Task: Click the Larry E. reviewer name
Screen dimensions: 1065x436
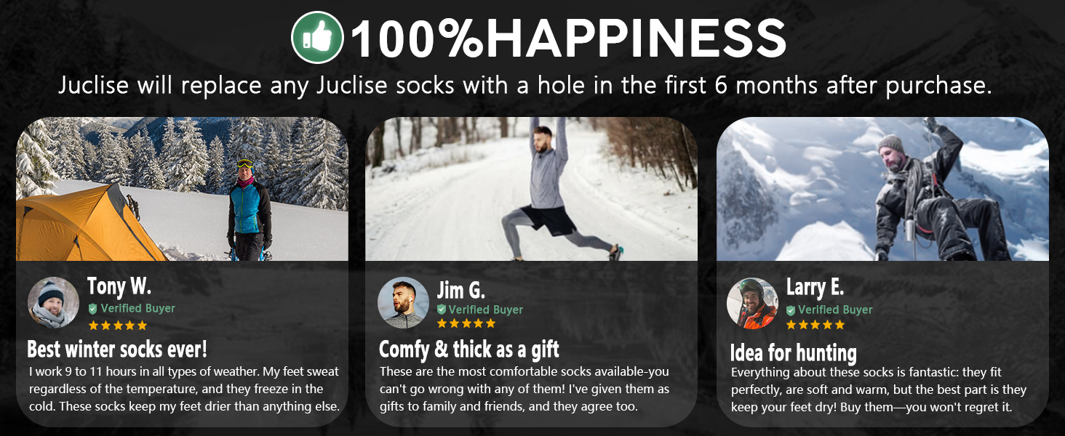Action: (x=815, y=287)
